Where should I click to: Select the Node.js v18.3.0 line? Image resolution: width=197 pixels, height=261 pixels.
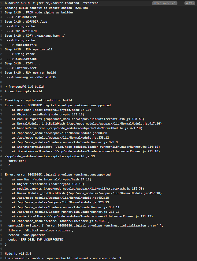coord(18,254)
